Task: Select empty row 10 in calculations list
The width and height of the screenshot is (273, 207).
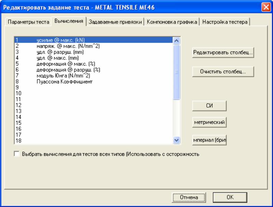Action: (94, 93)
